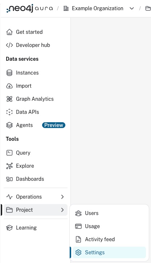Click the Settings gear icon

point(78,252)
